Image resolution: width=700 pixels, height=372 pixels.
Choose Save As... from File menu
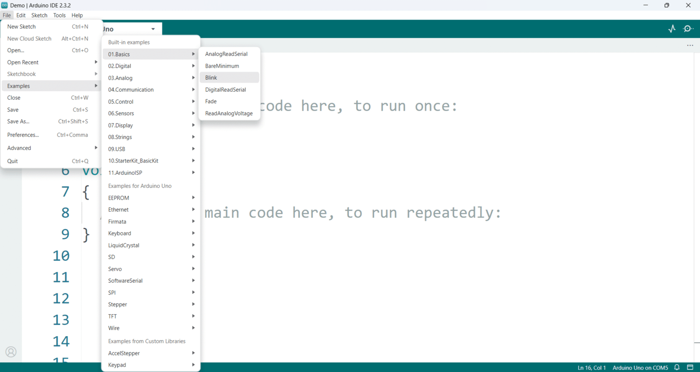51,121
